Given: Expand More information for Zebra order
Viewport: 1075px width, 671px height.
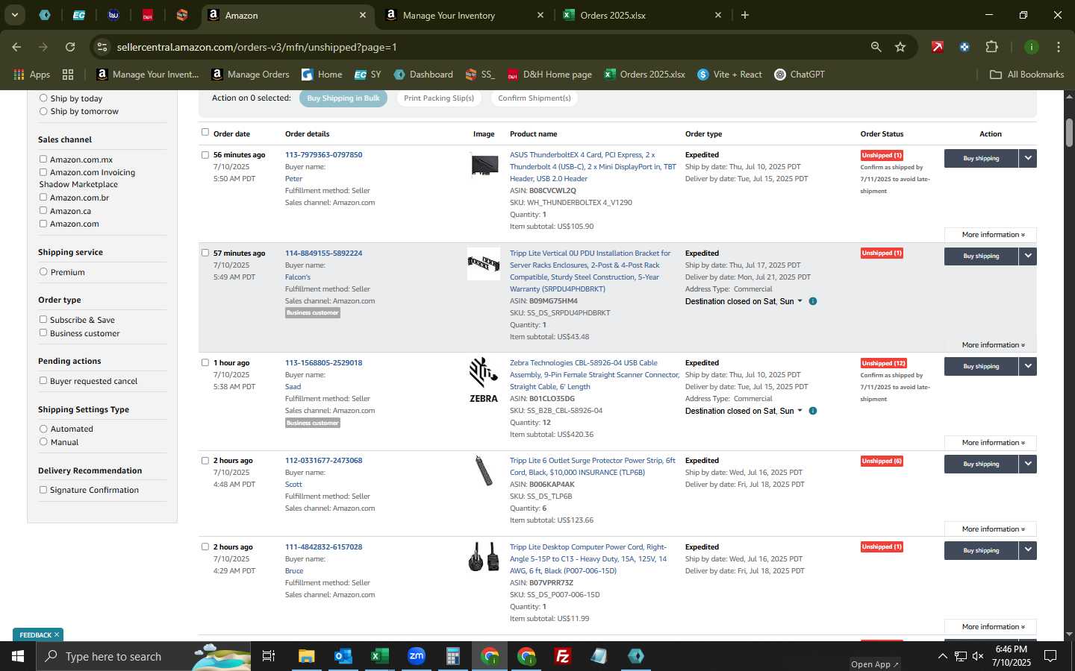Looking at the screenshot, I should click(x=990, y=443).
